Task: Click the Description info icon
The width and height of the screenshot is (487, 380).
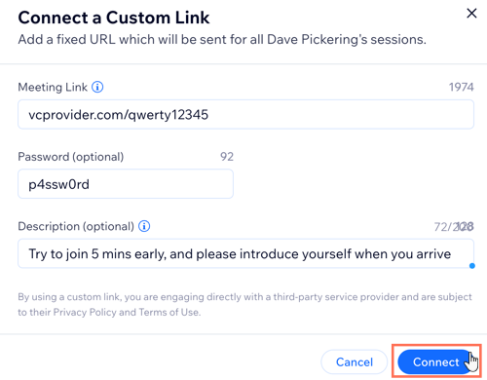Action: 144,226
